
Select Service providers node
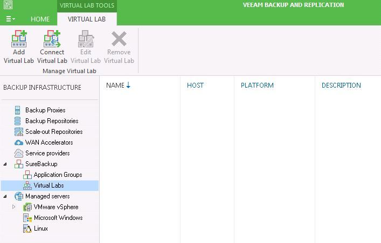47,153
